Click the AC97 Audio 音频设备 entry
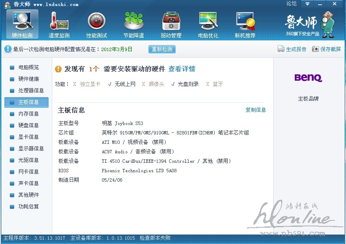Image resolution: width=346 pixels, height=244 pixels. [138, 152]
